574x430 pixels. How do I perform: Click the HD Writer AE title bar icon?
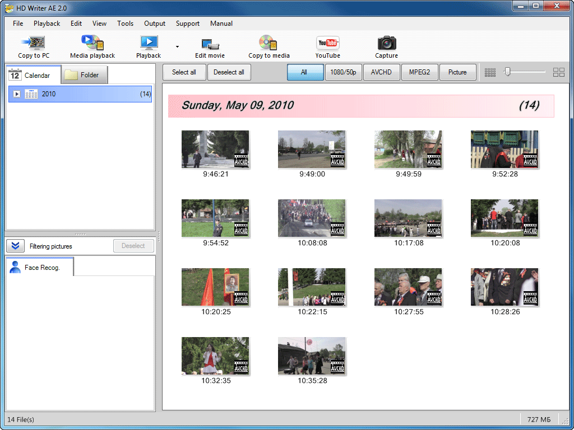(x=9, y=8)
